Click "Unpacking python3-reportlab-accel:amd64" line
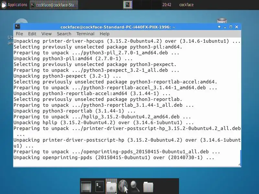Screen dimensions: 259x194 coord(92,93)
